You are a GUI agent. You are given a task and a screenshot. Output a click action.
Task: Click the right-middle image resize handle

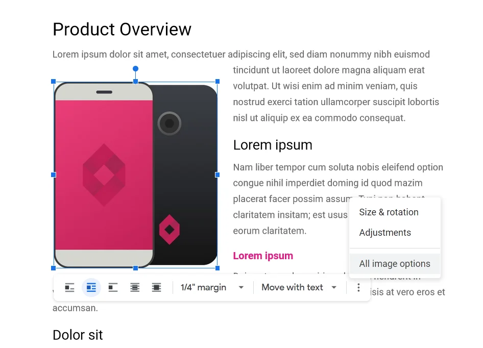(x=218, y=175)
